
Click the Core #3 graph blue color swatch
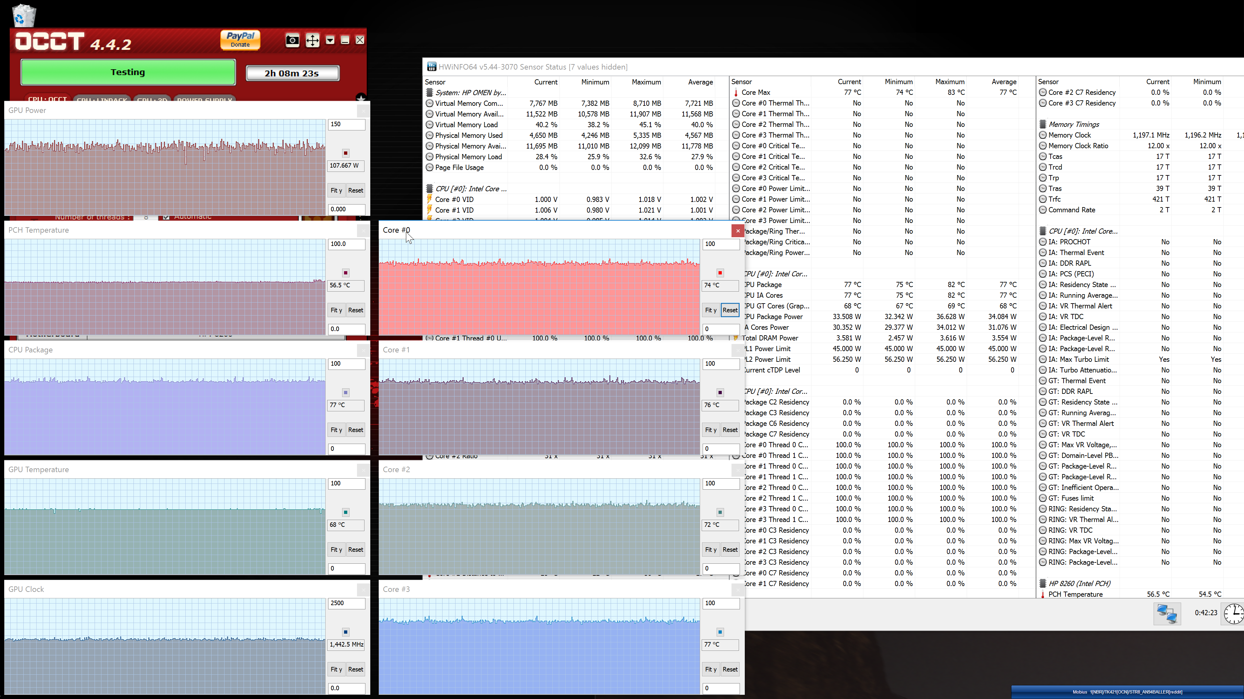720,631
